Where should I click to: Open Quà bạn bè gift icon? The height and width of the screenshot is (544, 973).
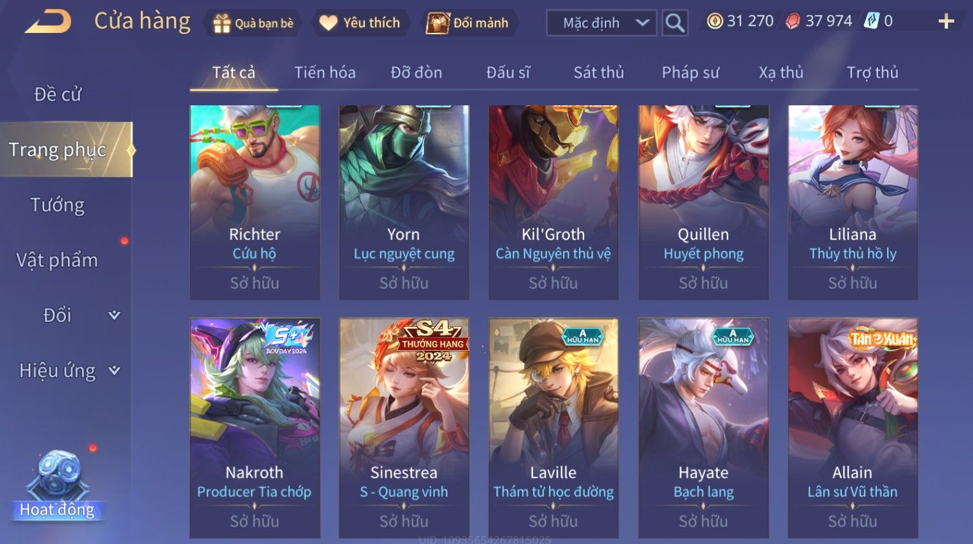pyautogui.click(x=222, y=23)
